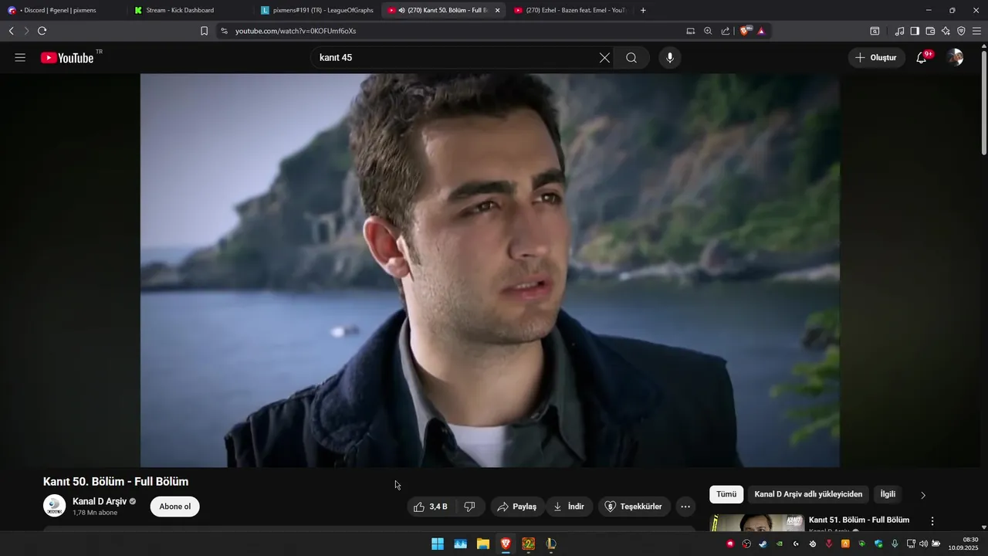Image resolution: width=988 pixels, height=556 pixels.
Task: Open YouTube notifications bell
Action: point(921,58)
